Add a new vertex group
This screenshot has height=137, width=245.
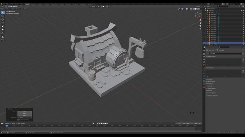243,59
